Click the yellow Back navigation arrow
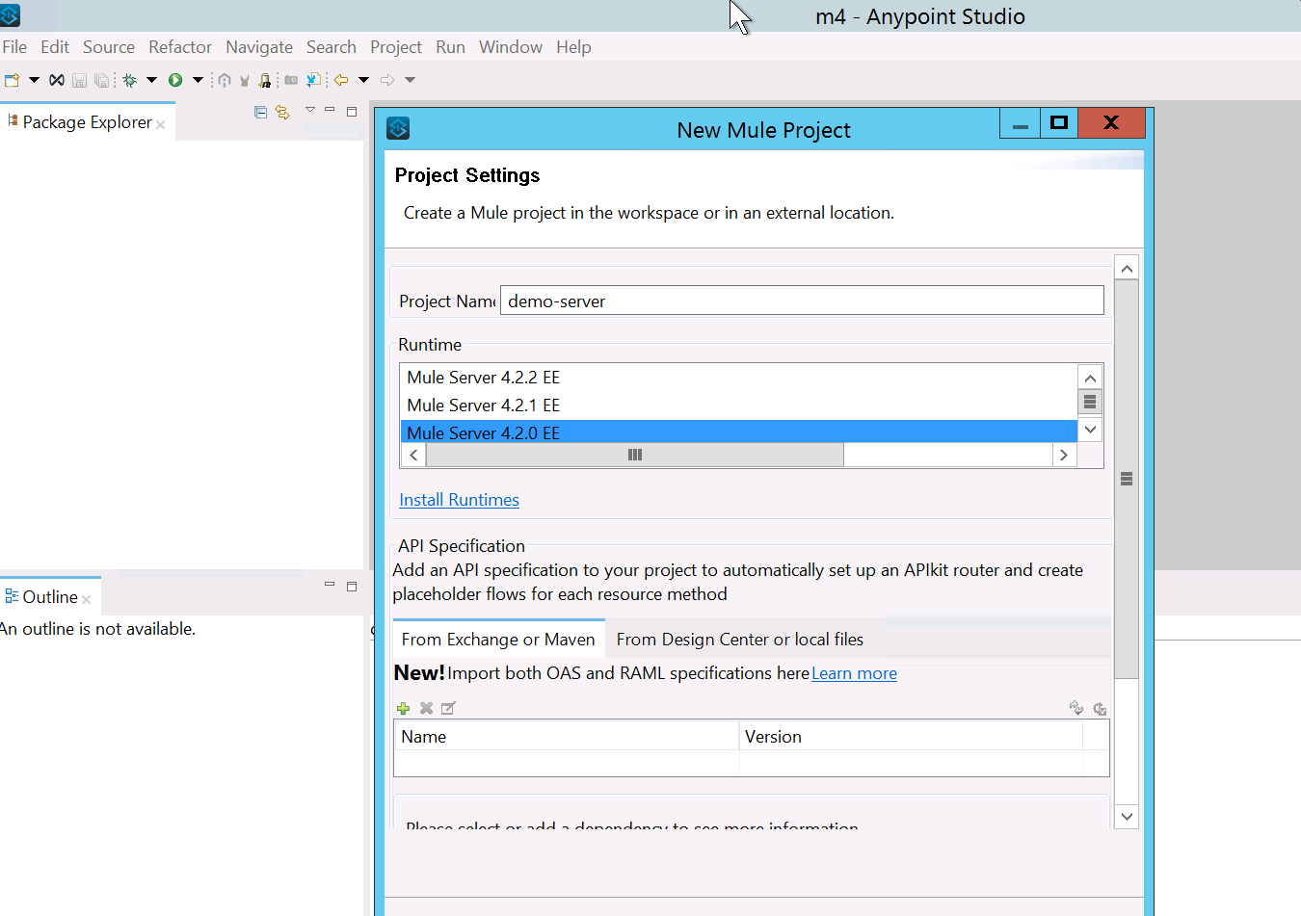 (x=341, y=80)
